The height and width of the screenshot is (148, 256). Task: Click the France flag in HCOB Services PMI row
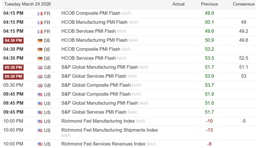pos(40,32)
